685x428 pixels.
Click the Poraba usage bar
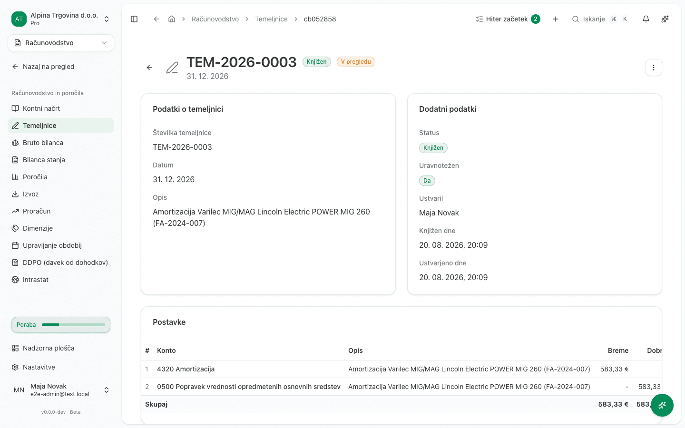pyautogui.click(x=61, y=325)
